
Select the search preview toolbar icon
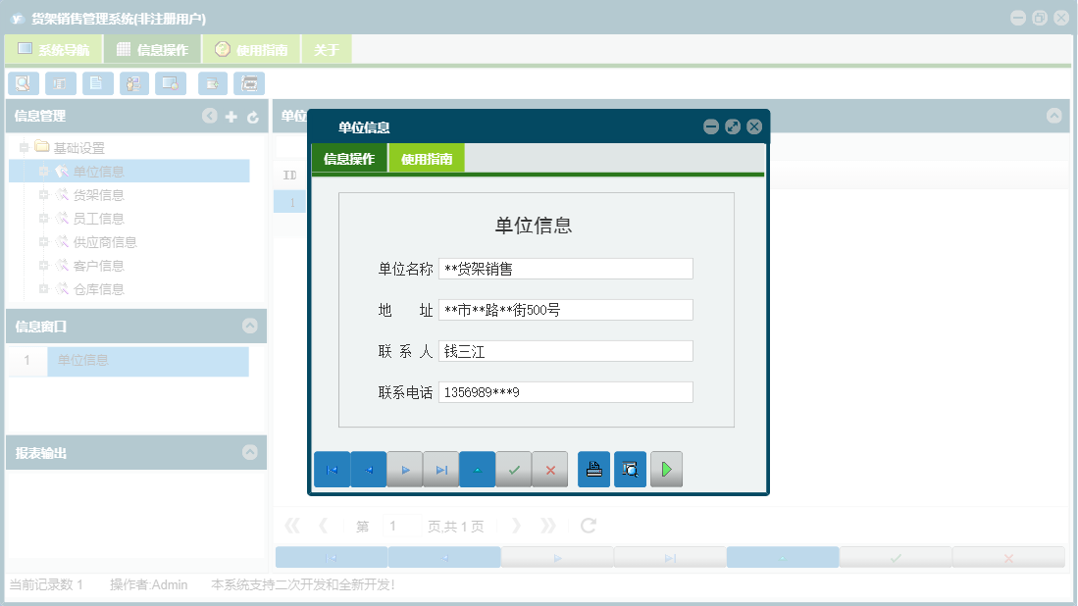[23, 83]
